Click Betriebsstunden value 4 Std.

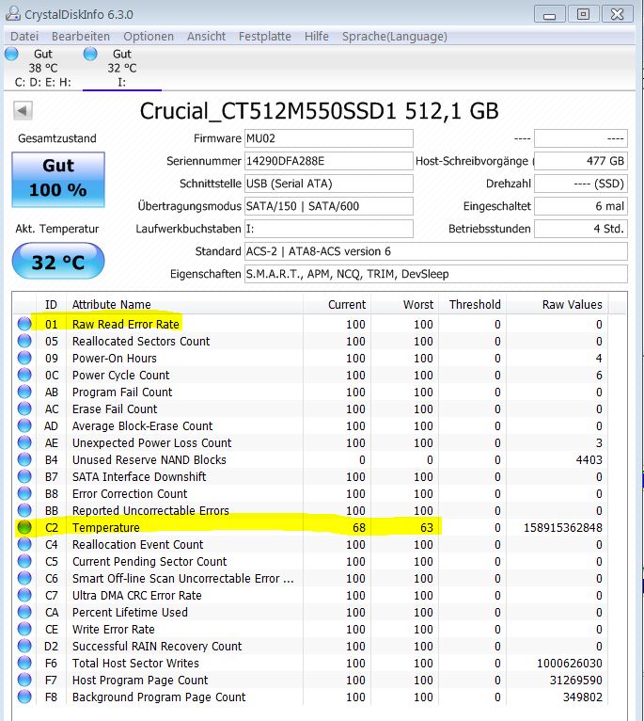581,229
